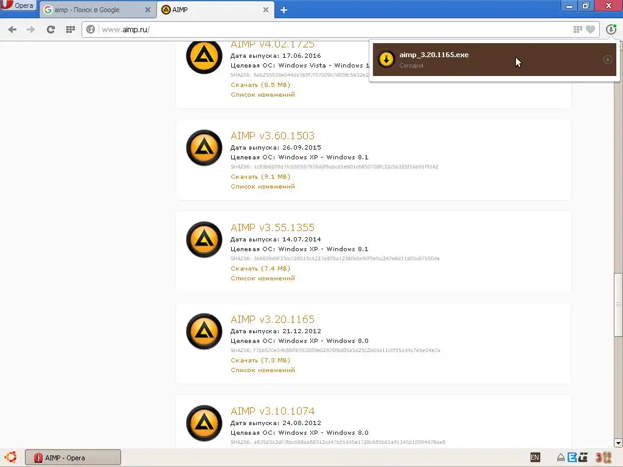Image resolution: width=623 pixels, height=467 pixels.
Task: Toggle the downloads button in toolbar
Action: (611, 29)
